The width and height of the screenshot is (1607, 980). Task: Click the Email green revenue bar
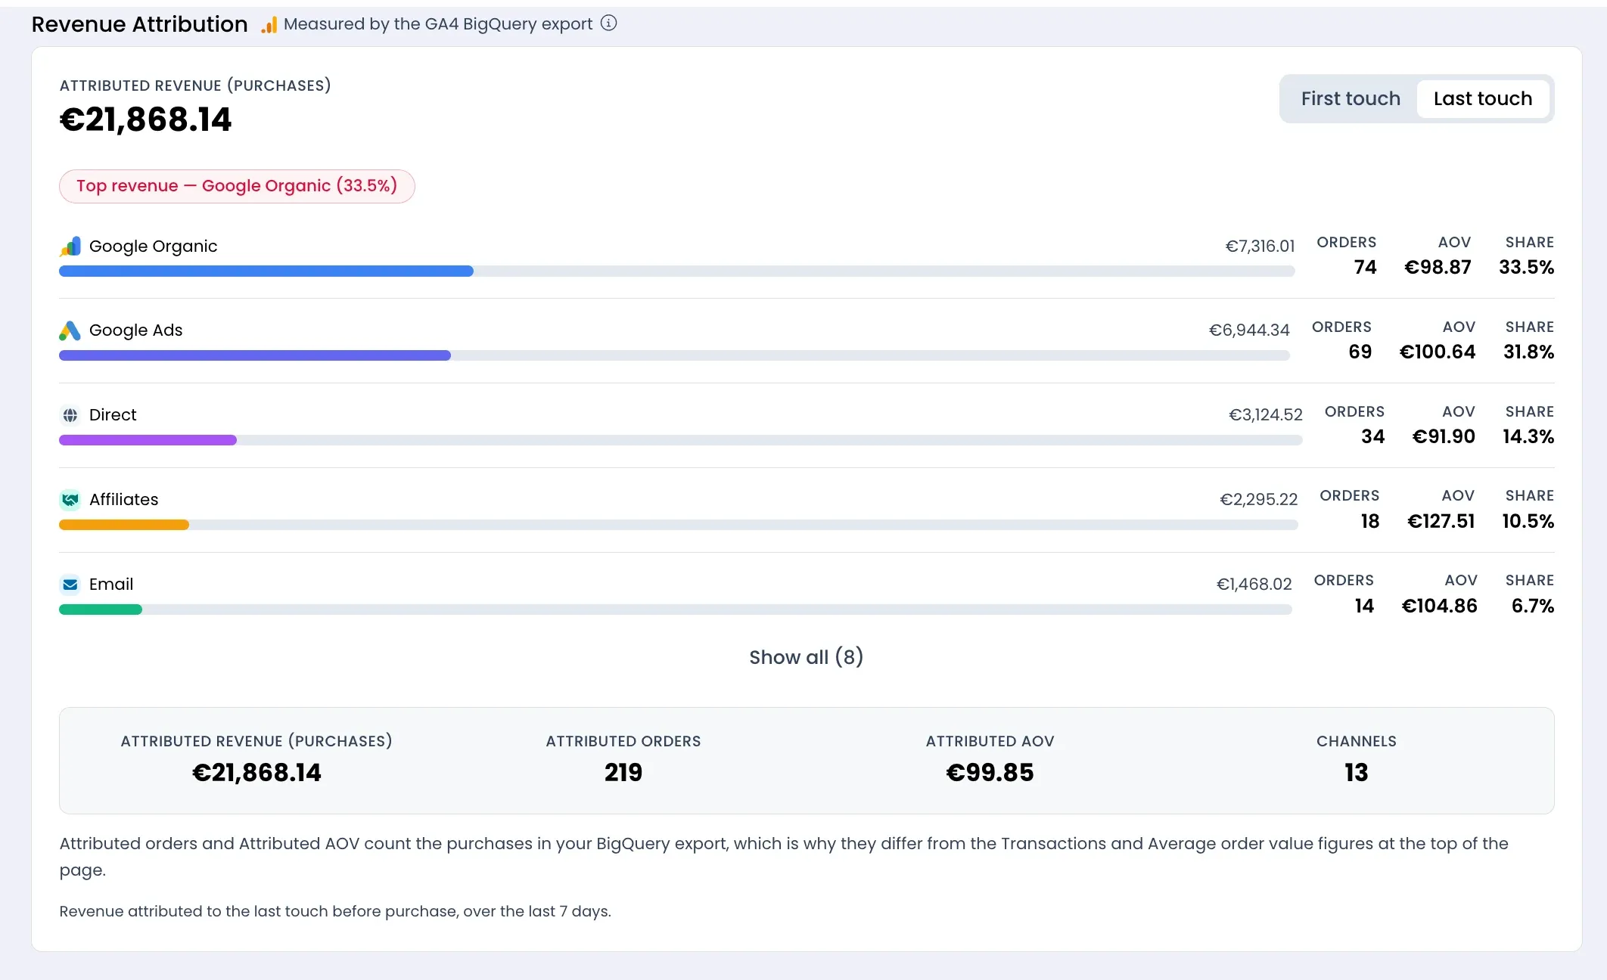[101, 609]
